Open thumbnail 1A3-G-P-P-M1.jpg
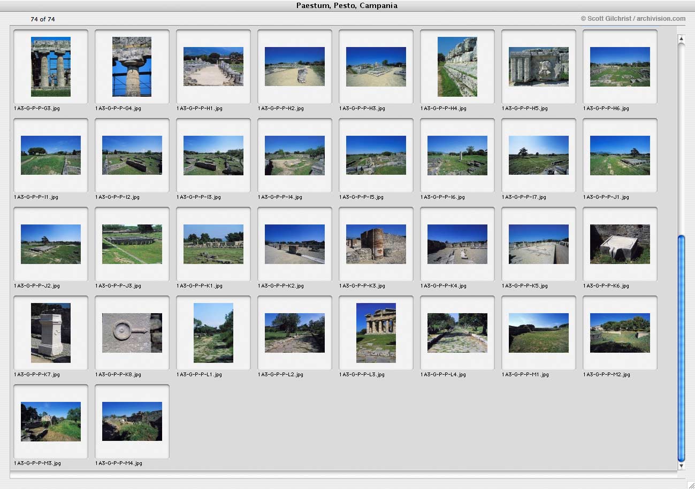695x489 pixels. click(539, 333)
